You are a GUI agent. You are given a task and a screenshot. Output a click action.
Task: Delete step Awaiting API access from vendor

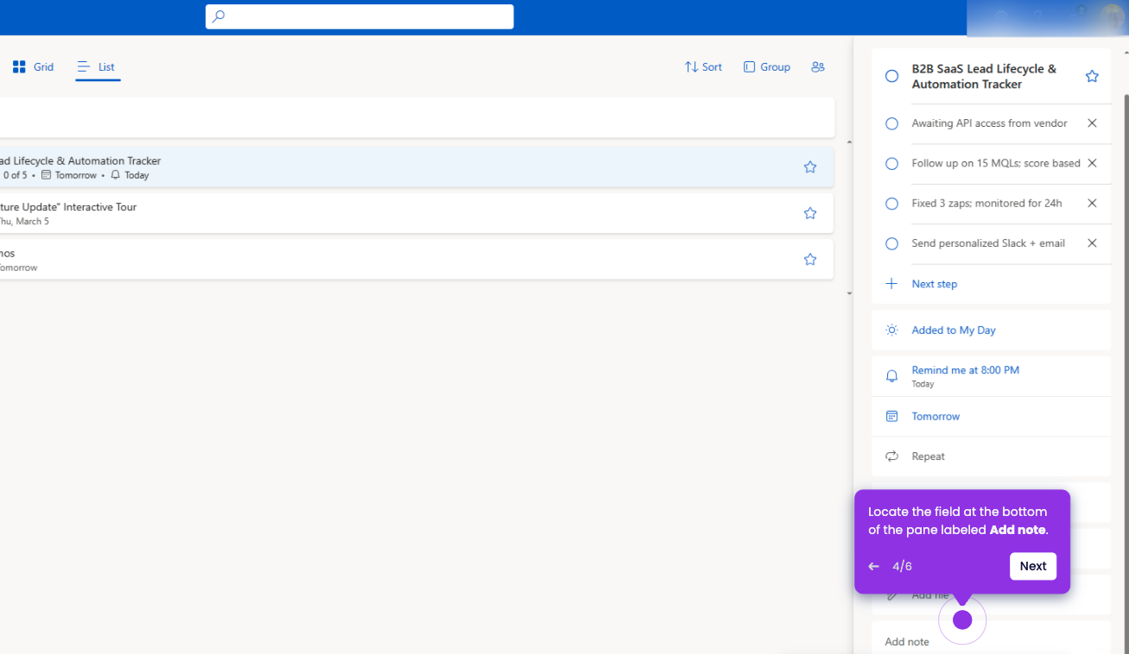point(1092,123)
